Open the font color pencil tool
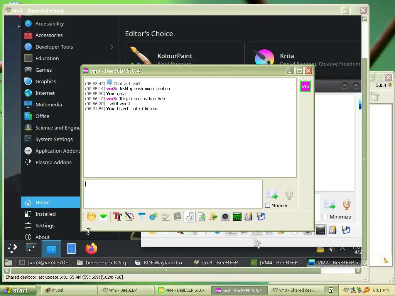This screenshot has width=395, height=296. click(129, 217)
